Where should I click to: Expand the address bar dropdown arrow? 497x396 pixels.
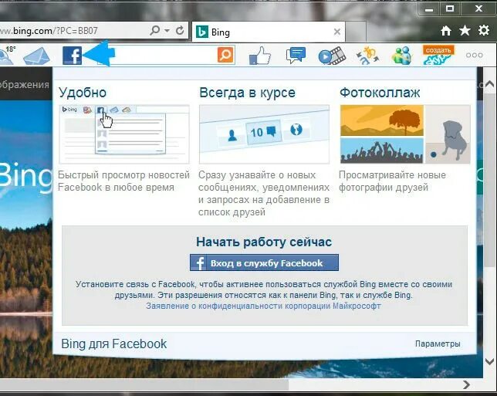pos(167,31)
